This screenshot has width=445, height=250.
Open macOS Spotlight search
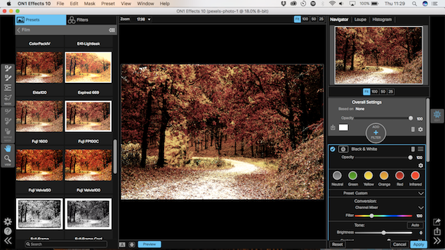(x=414, y=4)
